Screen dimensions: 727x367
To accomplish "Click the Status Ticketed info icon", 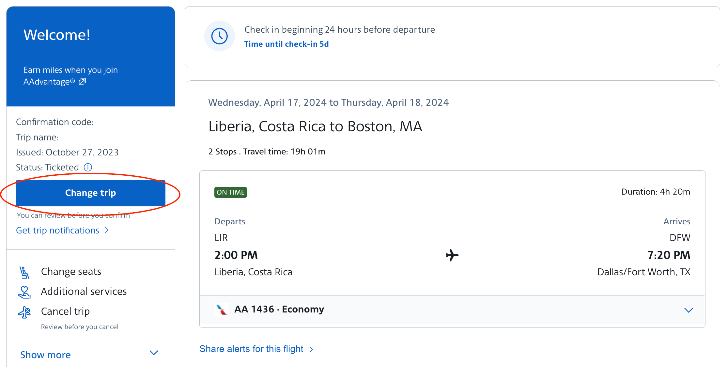I will coord(88,168).
